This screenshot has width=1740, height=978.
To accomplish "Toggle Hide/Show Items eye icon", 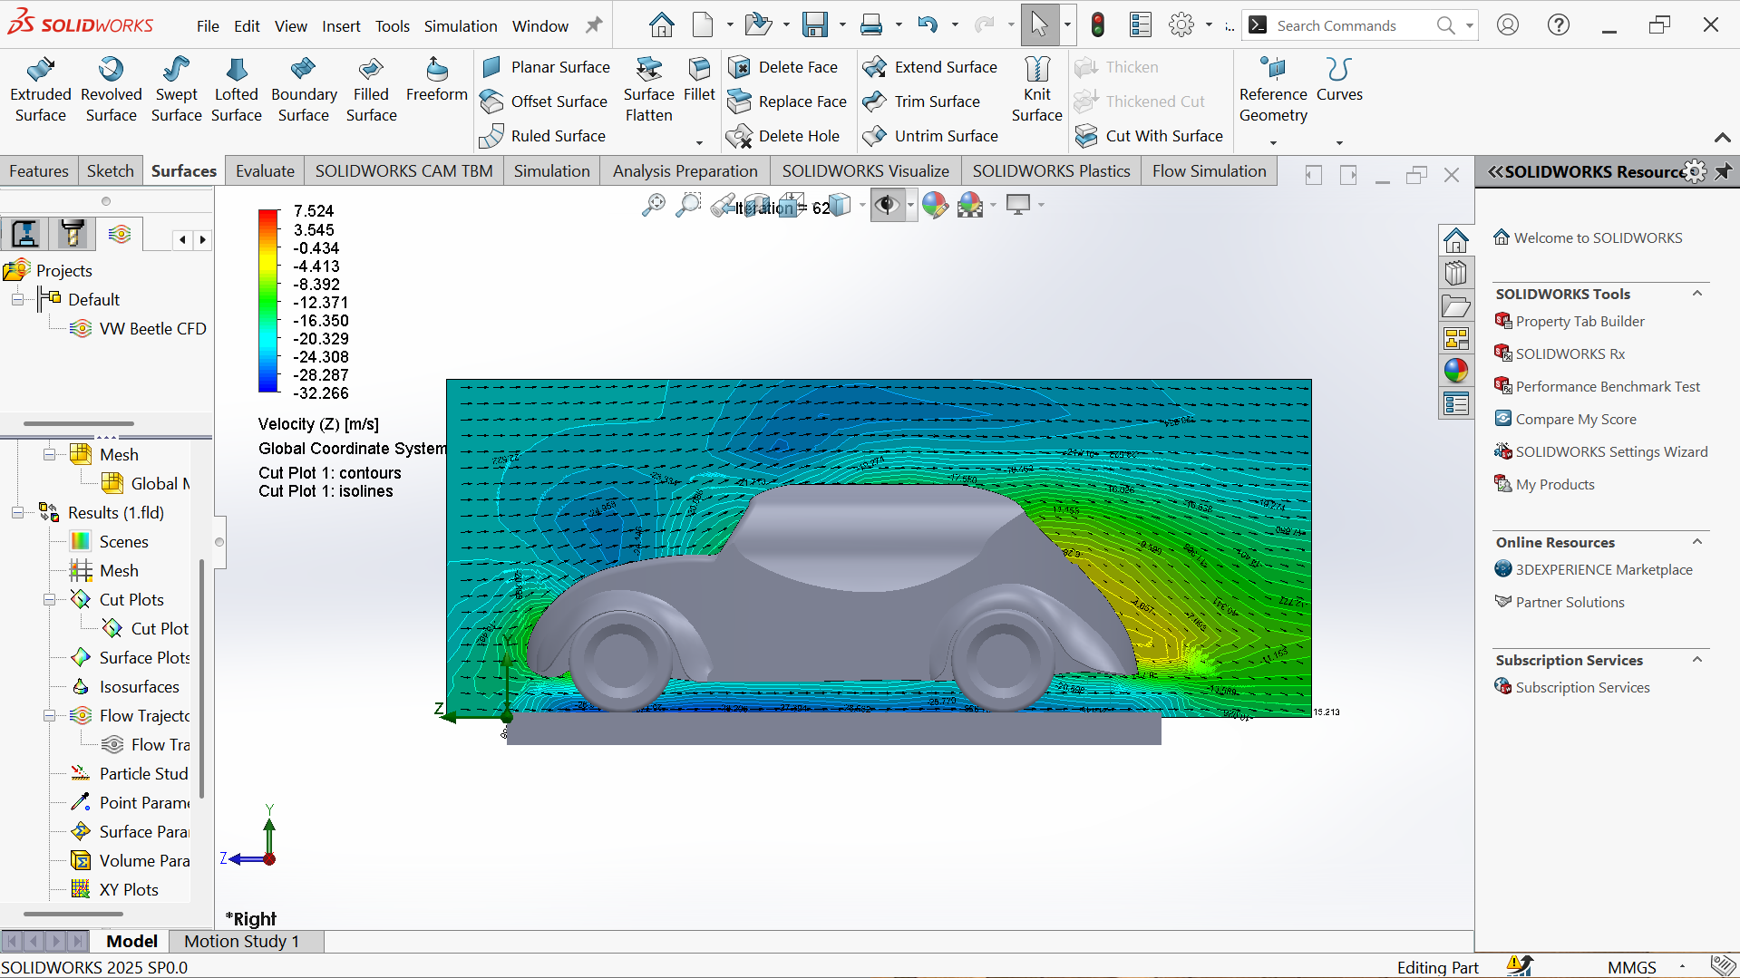I will [x=886, y=206].
